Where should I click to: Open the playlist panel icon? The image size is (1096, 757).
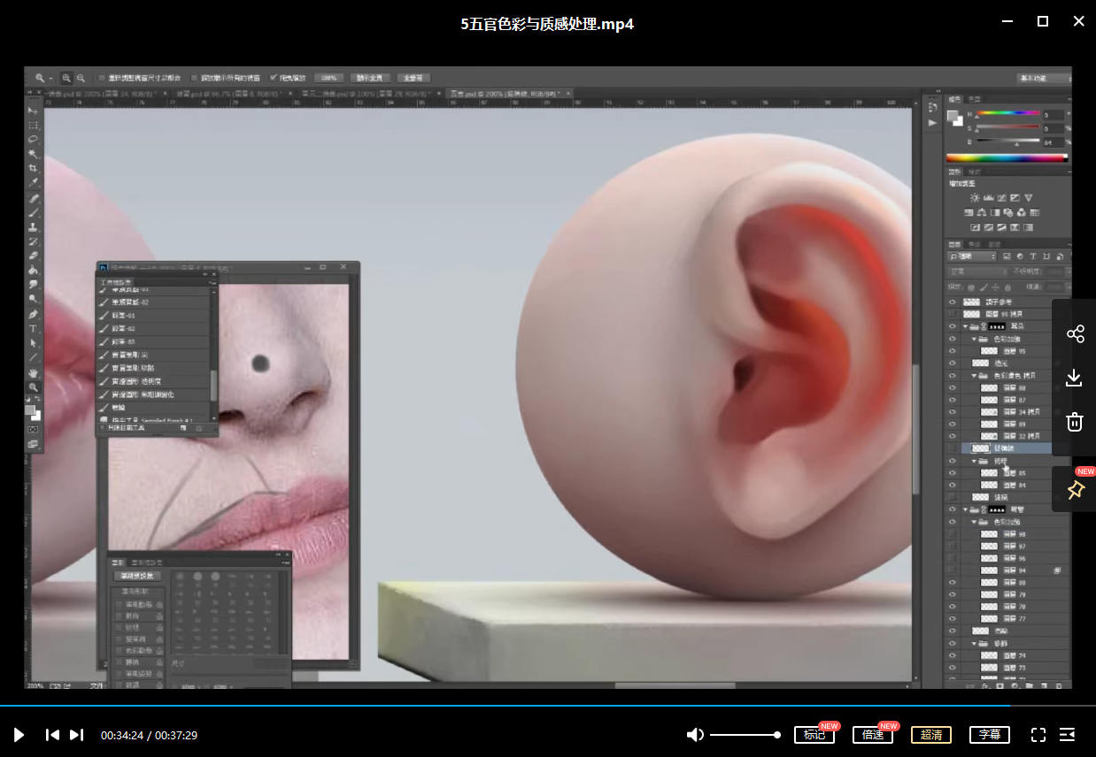pos(1068,735)
